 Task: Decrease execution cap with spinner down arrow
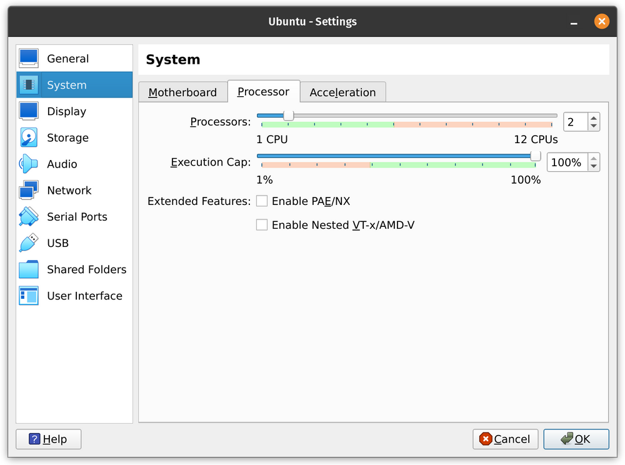(x=594, y=167)
